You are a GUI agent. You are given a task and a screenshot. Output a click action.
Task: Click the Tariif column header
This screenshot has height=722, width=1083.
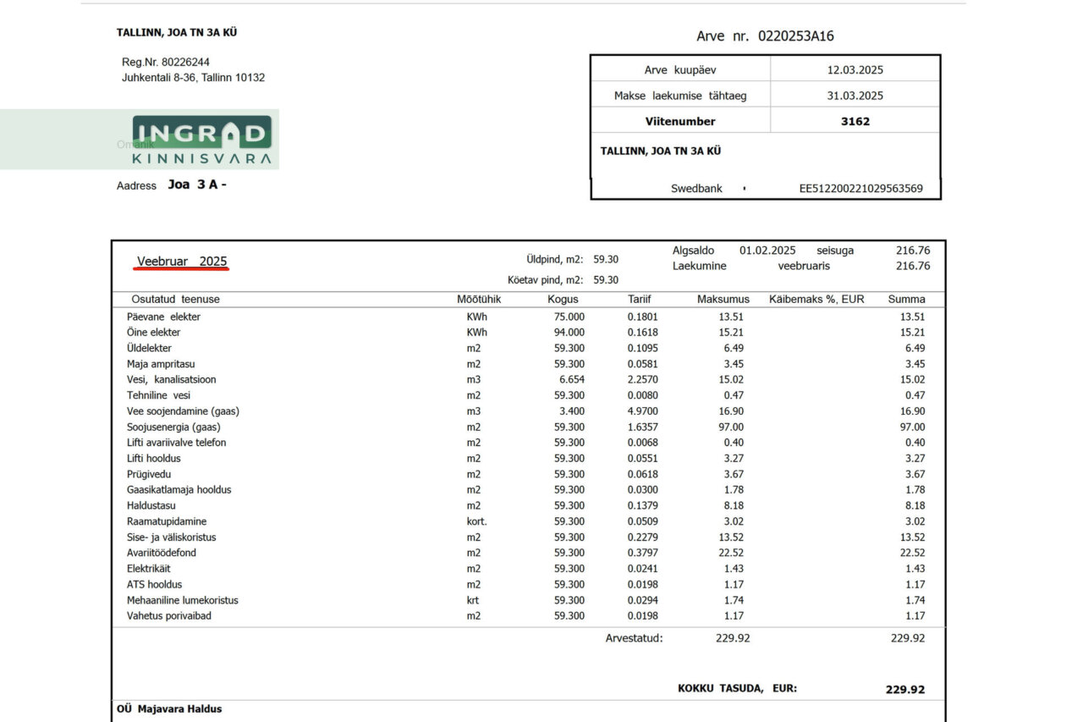[640, 300]
